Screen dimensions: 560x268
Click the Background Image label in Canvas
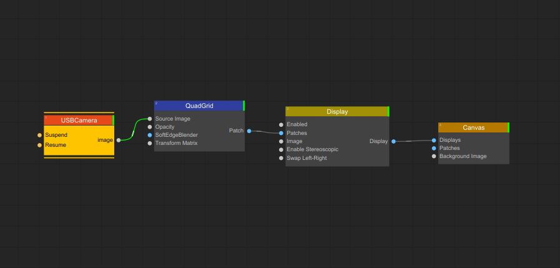[x=463, y=156]
